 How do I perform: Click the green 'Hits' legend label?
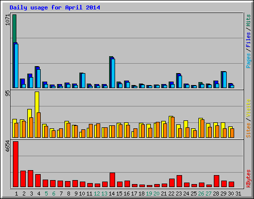click(249, 20)
